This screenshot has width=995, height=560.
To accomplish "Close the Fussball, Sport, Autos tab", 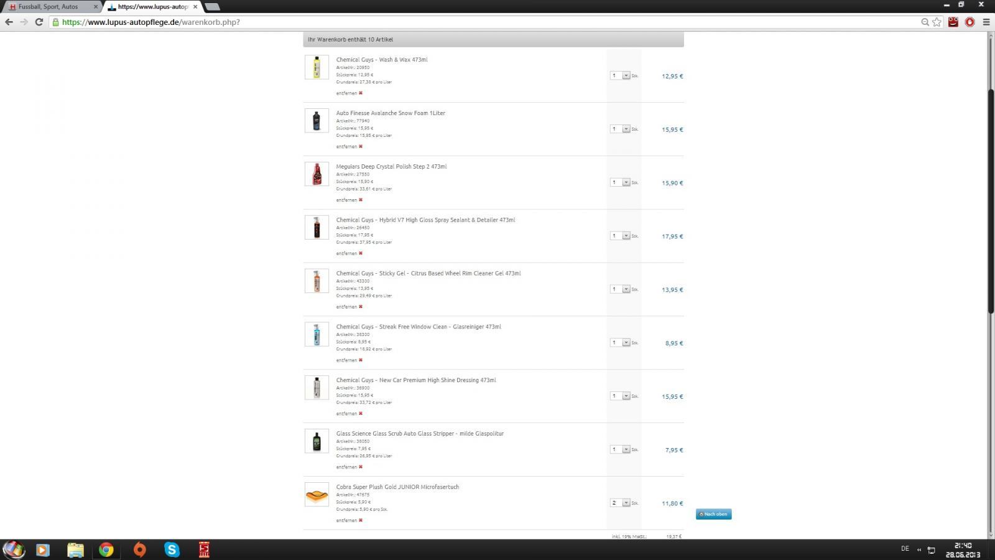I will click(x=96, y=7).
